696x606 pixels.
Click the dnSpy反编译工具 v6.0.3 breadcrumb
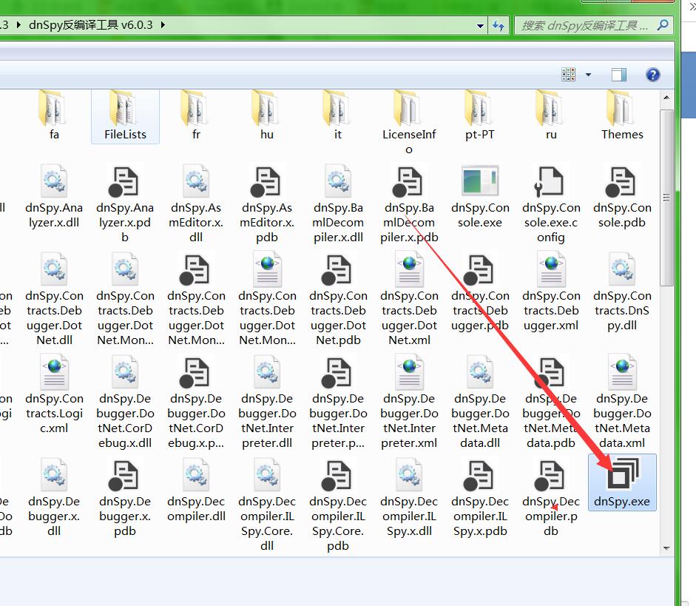90,25
